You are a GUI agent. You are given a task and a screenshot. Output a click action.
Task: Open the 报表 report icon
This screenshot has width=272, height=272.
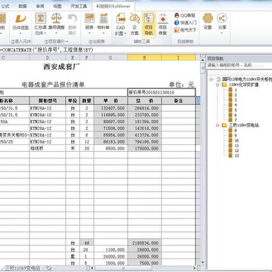[x=89, y=19]
